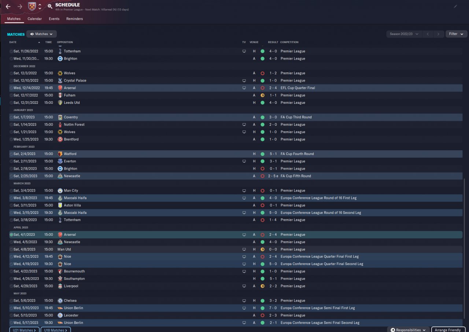
Task: Tick the circle for Sat 12/3/2022 Wolves match
Action: click(x=11, y=73)
